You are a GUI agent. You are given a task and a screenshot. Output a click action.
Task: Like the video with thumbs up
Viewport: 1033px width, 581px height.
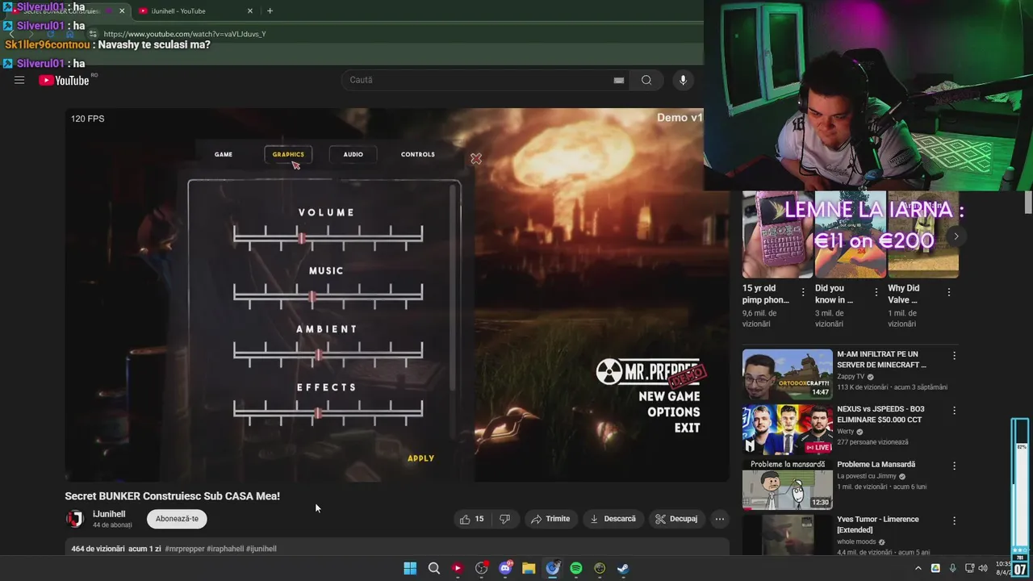pyautogui.click(x=472, y=519)
